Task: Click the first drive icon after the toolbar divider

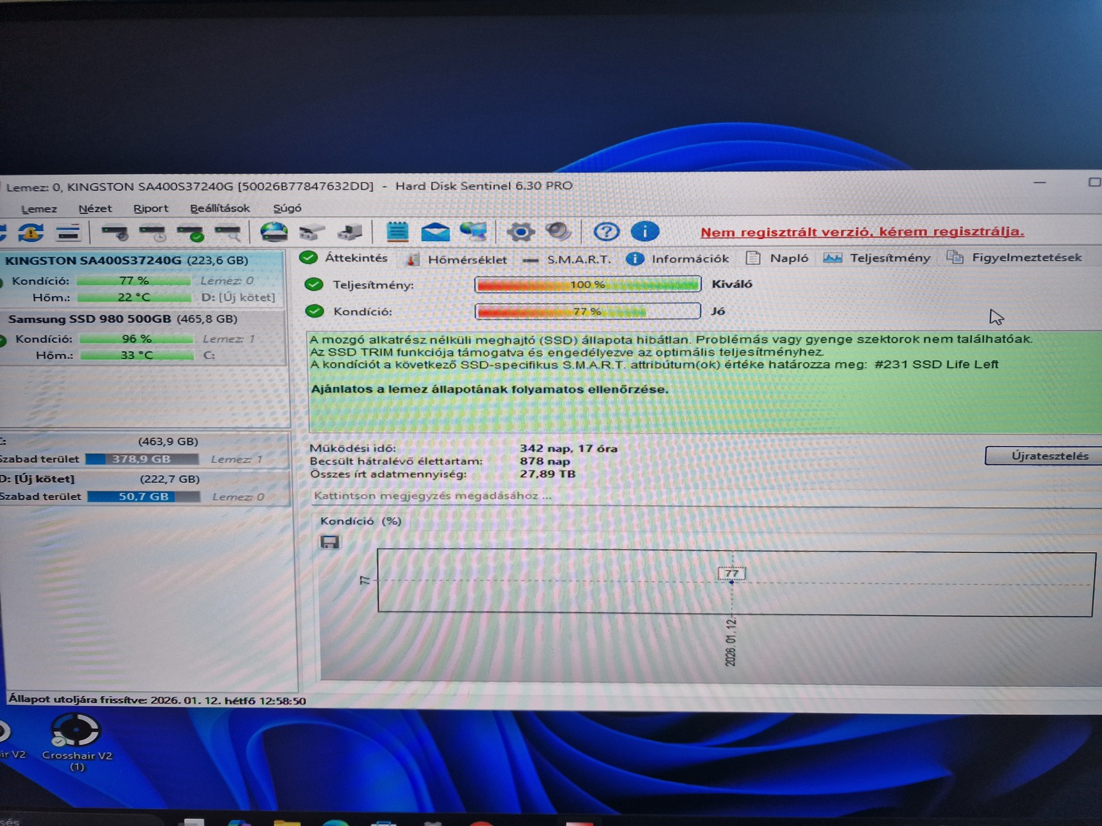Action: 115,233
